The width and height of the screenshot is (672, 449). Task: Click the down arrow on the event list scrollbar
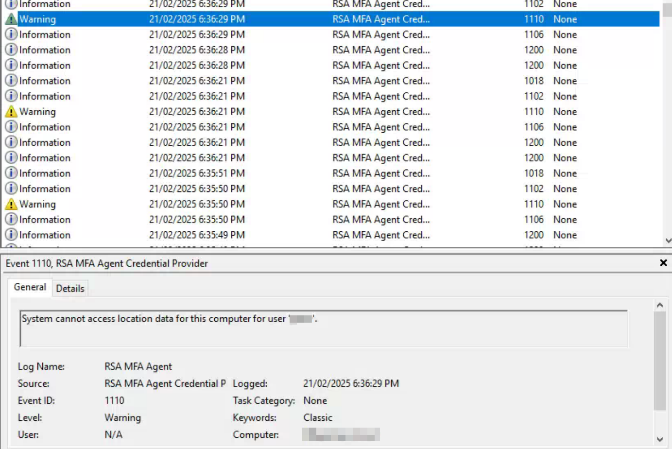pos(668,239)
